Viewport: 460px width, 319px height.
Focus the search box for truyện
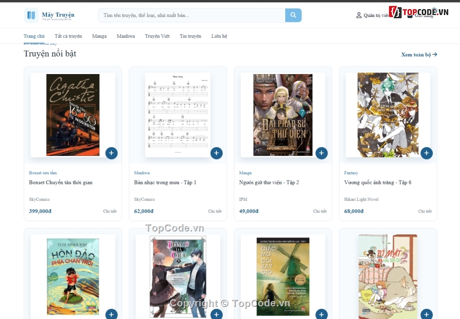(192, 15)
